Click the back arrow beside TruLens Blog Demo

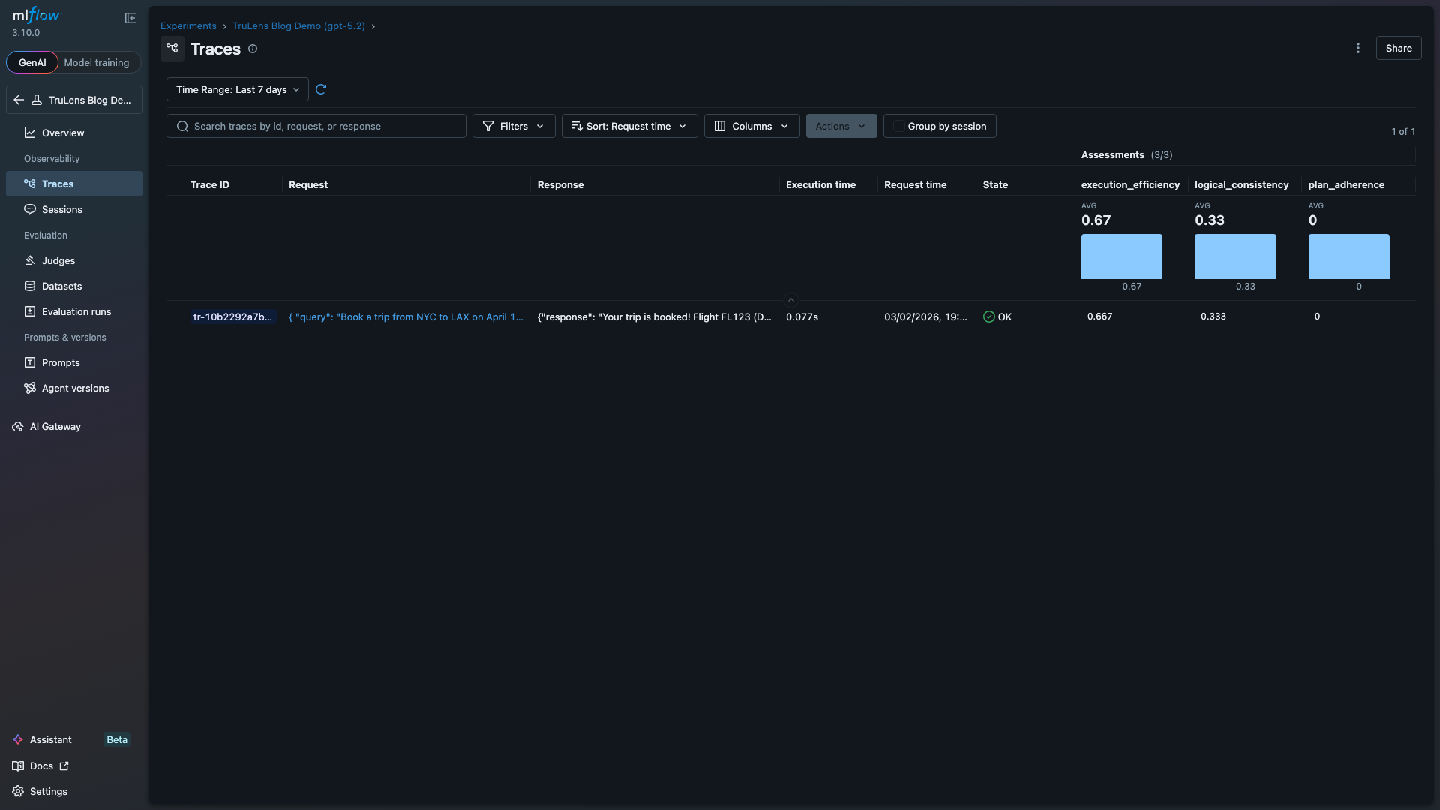[19, 100]
